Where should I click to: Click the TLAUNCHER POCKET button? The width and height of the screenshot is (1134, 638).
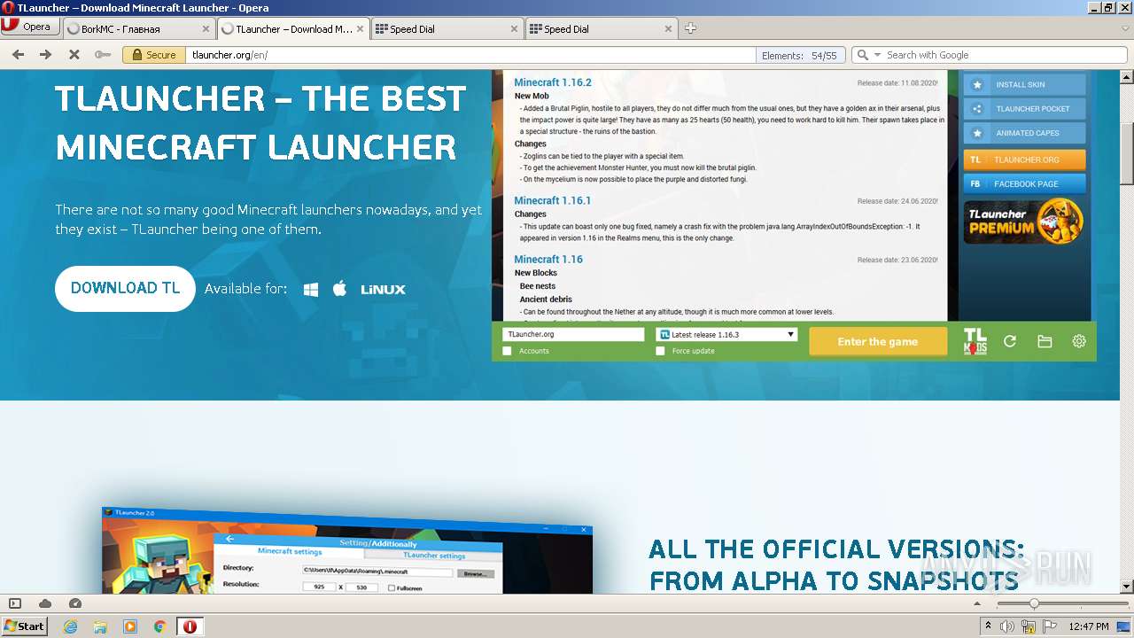click(1024, 109)
